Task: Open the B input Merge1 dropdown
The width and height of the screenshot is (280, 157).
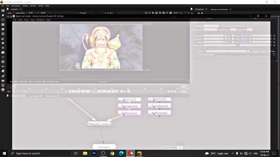Action: [x=111, y=13]
